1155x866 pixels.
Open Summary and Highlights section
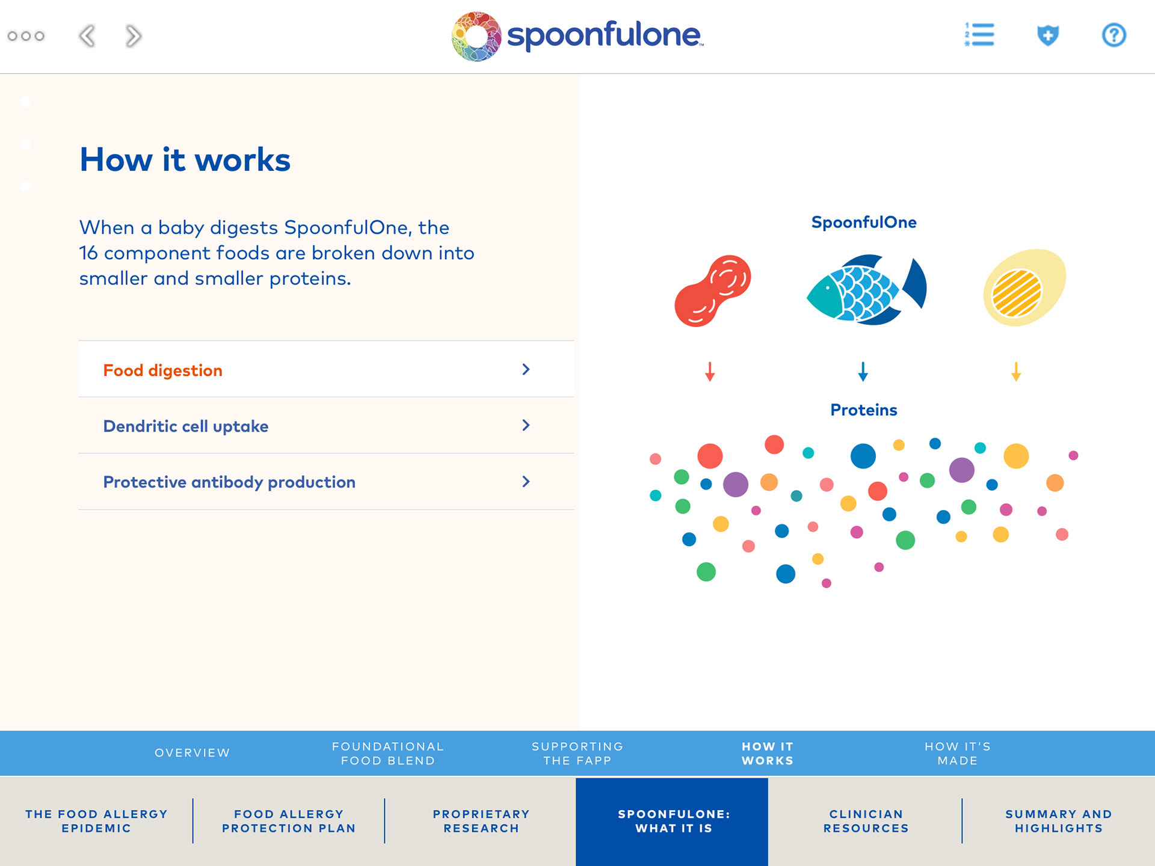(1058, 821)
